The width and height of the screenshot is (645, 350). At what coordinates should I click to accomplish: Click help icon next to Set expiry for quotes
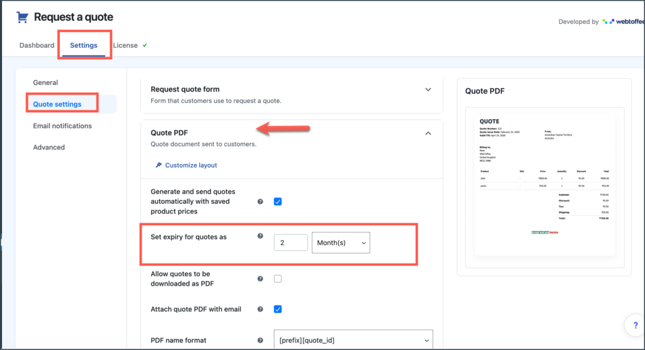[x=260, y=236]
